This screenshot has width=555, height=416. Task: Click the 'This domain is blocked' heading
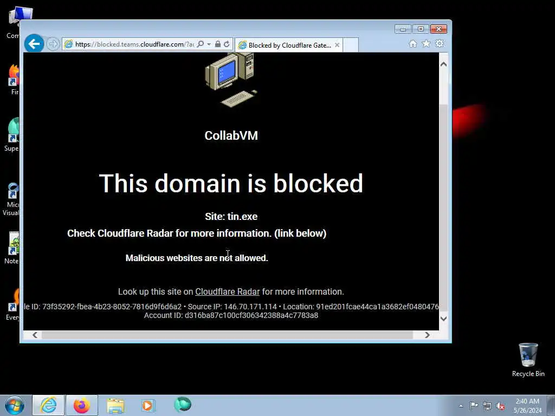tap(231, 183)
